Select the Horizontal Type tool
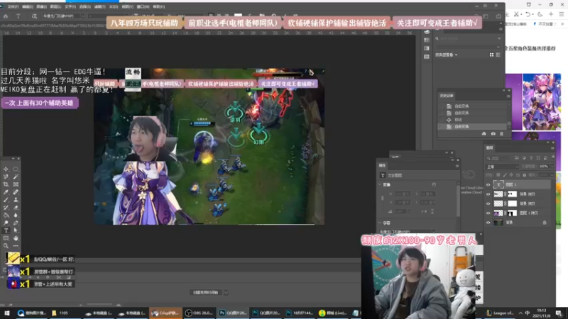Viewport: 568px width, 319px height. 6,230
